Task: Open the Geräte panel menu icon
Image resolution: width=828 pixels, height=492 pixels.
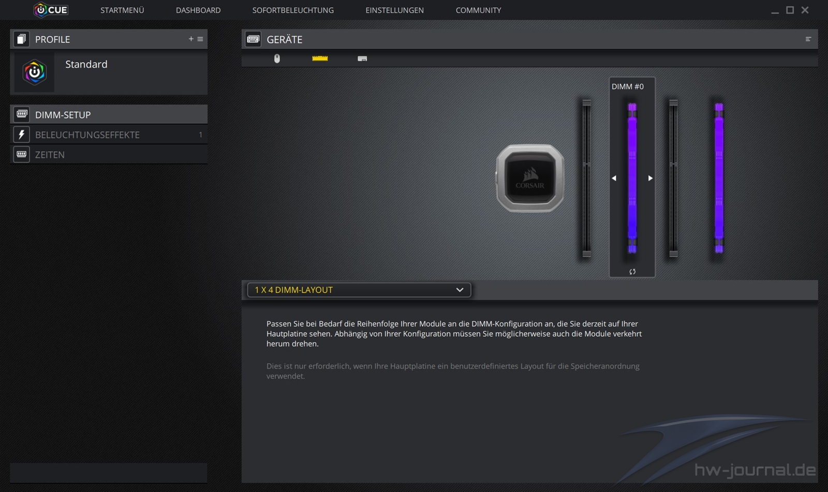Action: pos(808,39)
